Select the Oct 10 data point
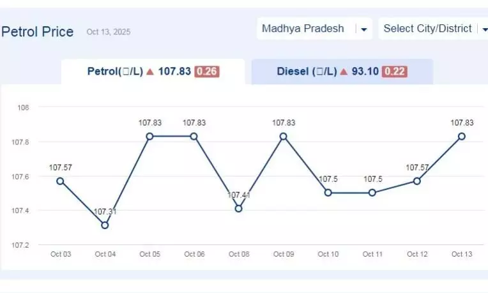Screen dimensions: 488x293 [328, 193]
